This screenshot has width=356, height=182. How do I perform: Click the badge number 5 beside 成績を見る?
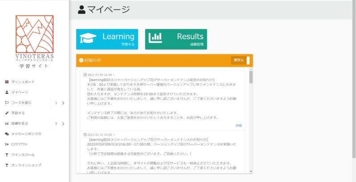(56, 124)
